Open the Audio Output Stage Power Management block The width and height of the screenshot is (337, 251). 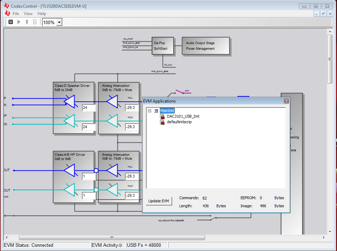click(x=206, y=46)
